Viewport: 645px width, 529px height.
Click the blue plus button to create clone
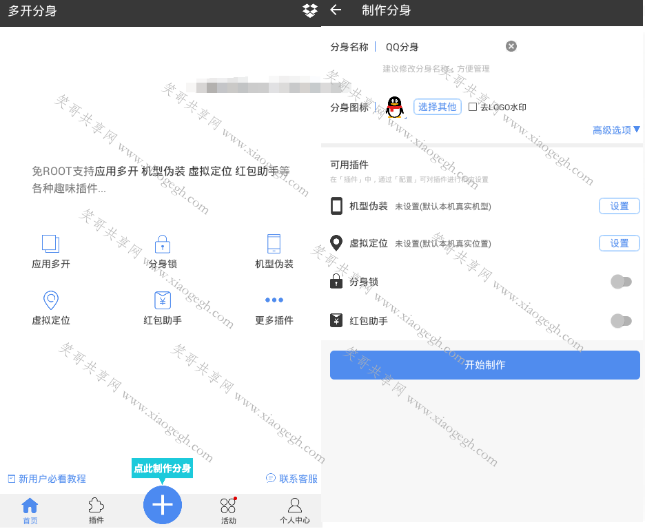pyautogui.click(x=163, y=505)
